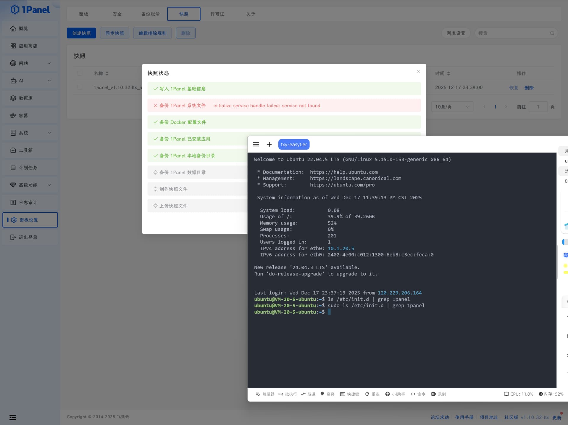This screenshot has width=568, height=425.
Task: Check the select-all checkbox in table header
Action: 80,73
